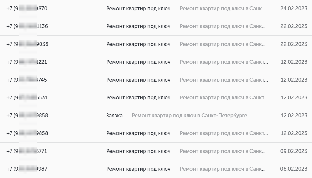
Task: Open 'Ремонт квартир под ключ' title dated 24.02.2023
Action: coord(138,9)
